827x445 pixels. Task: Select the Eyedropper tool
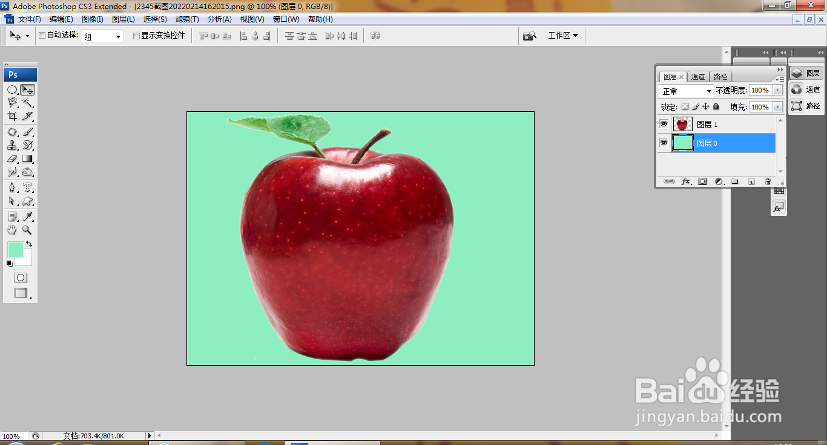click(27, 216)
